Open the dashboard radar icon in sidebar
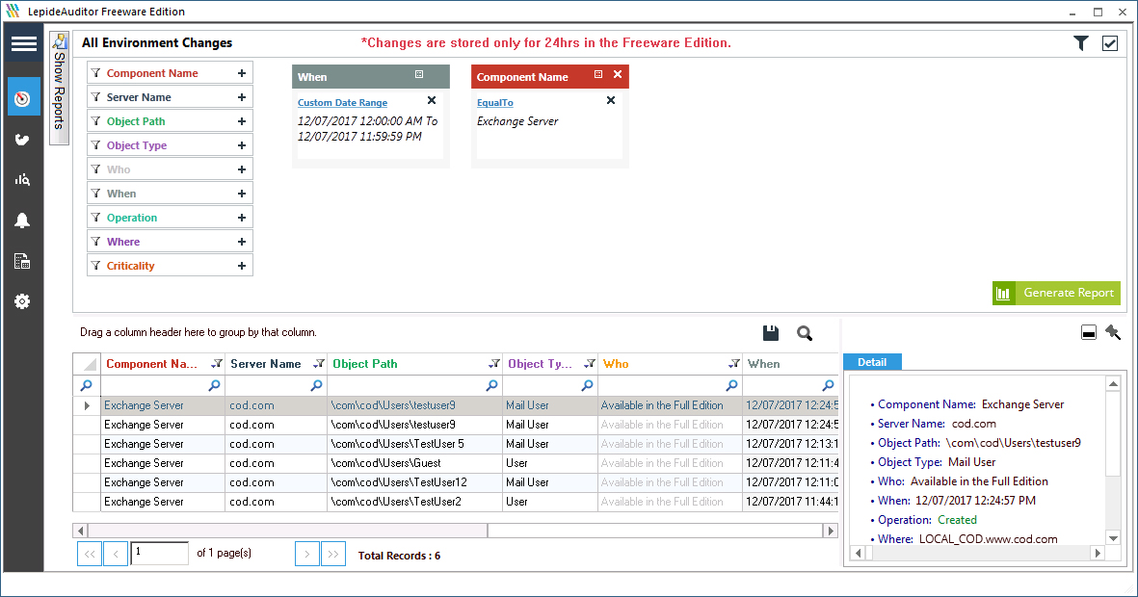The width and height of the screenshot is (1138, 597). coord(23,98)
